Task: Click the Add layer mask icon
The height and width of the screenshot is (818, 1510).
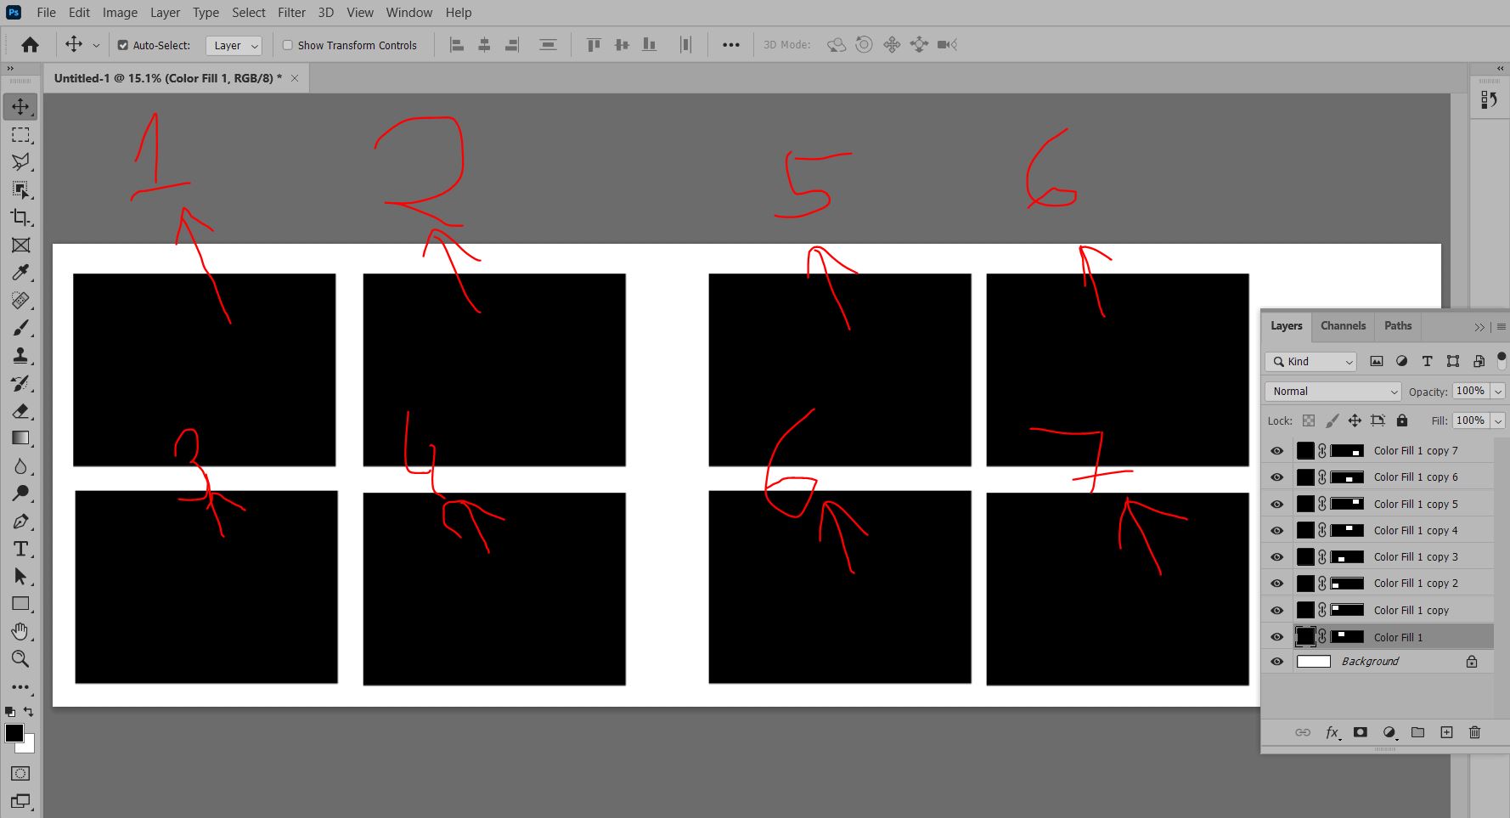Action: pos(1360,732)
